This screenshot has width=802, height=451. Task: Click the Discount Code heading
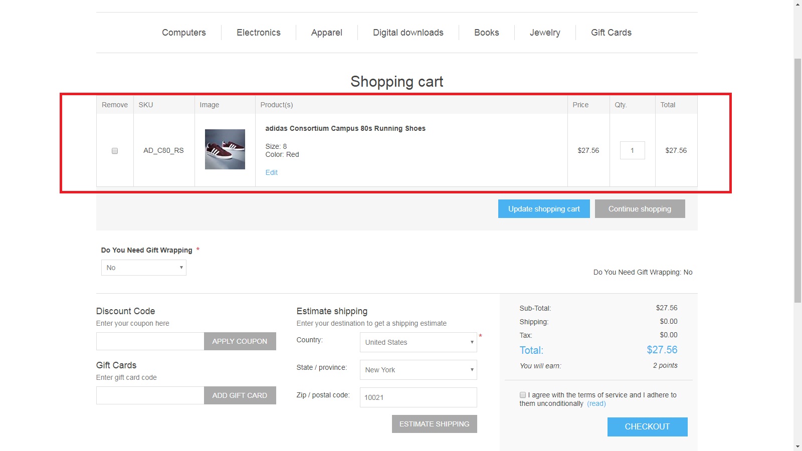tap(125, 311)
